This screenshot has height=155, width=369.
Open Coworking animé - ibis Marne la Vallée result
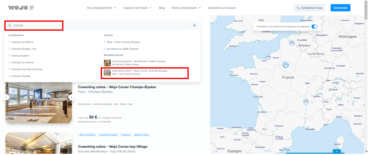(x=135, y=63)
